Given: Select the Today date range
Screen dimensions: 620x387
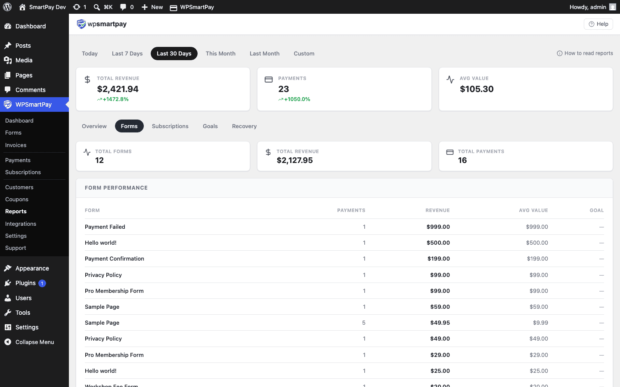Looking at the screenshot, I should coord(90,53).
